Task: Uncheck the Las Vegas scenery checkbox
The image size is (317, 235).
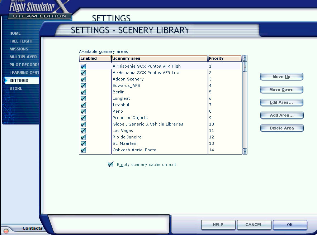Action: (83, 131)
